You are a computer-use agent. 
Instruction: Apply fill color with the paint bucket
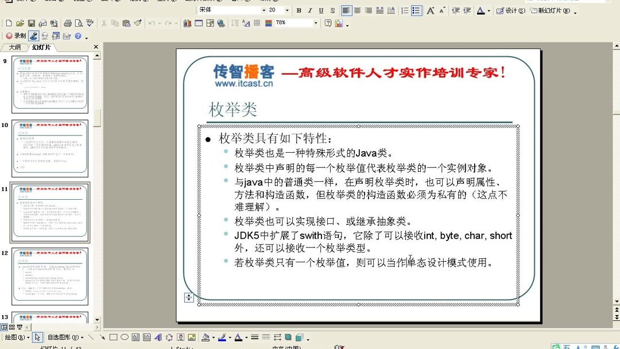click(207, 337)
